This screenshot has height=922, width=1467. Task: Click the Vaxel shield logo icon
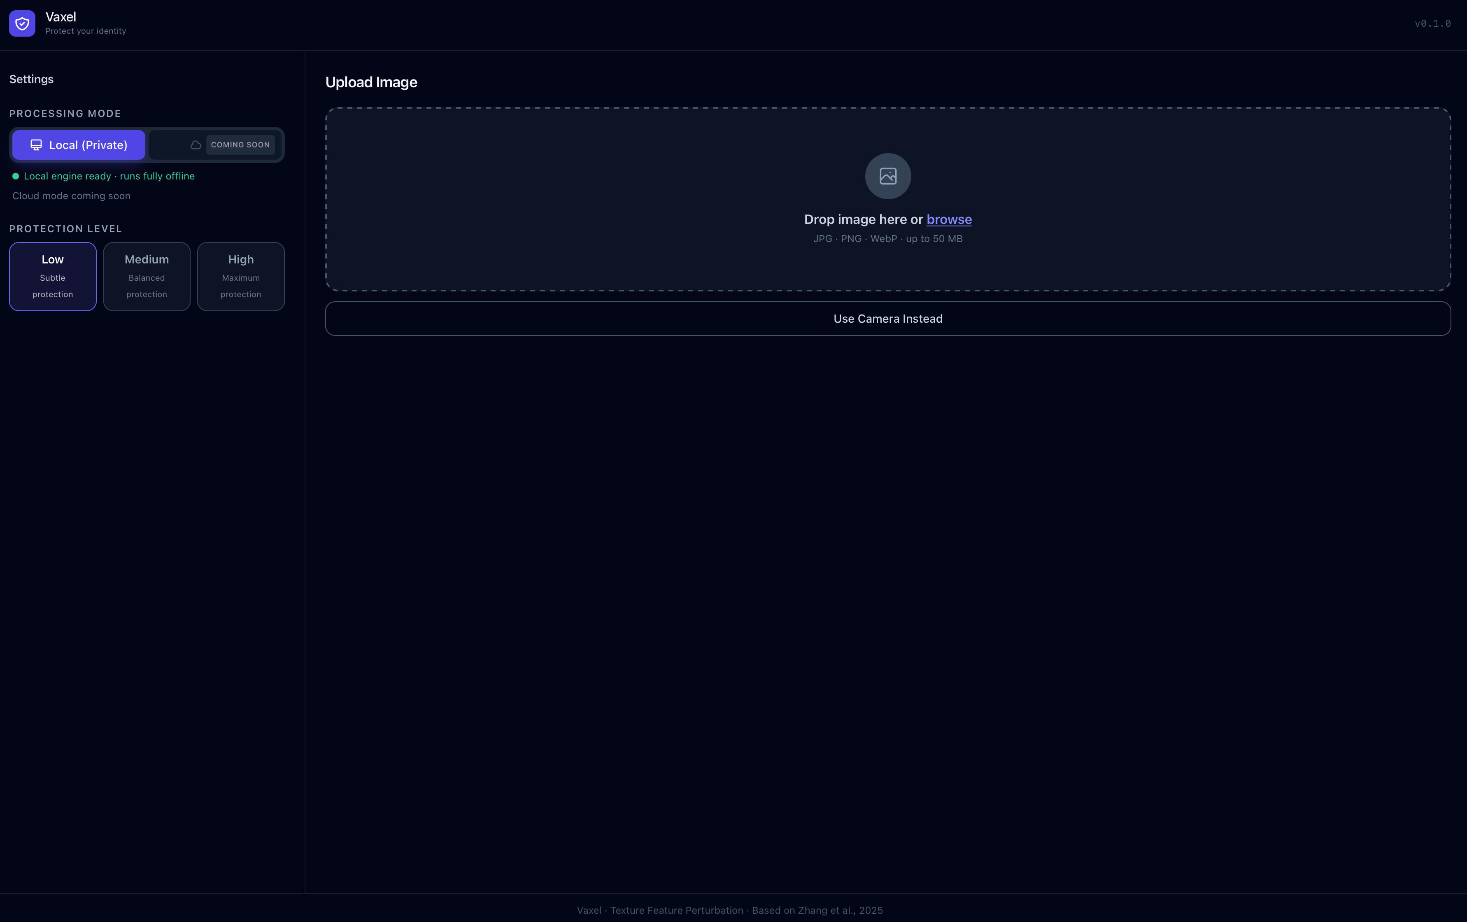coord(22,24)
